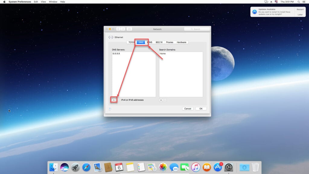Open the Edit menu
The height and width of the screenshot is (174, 309).
(36, 2)
